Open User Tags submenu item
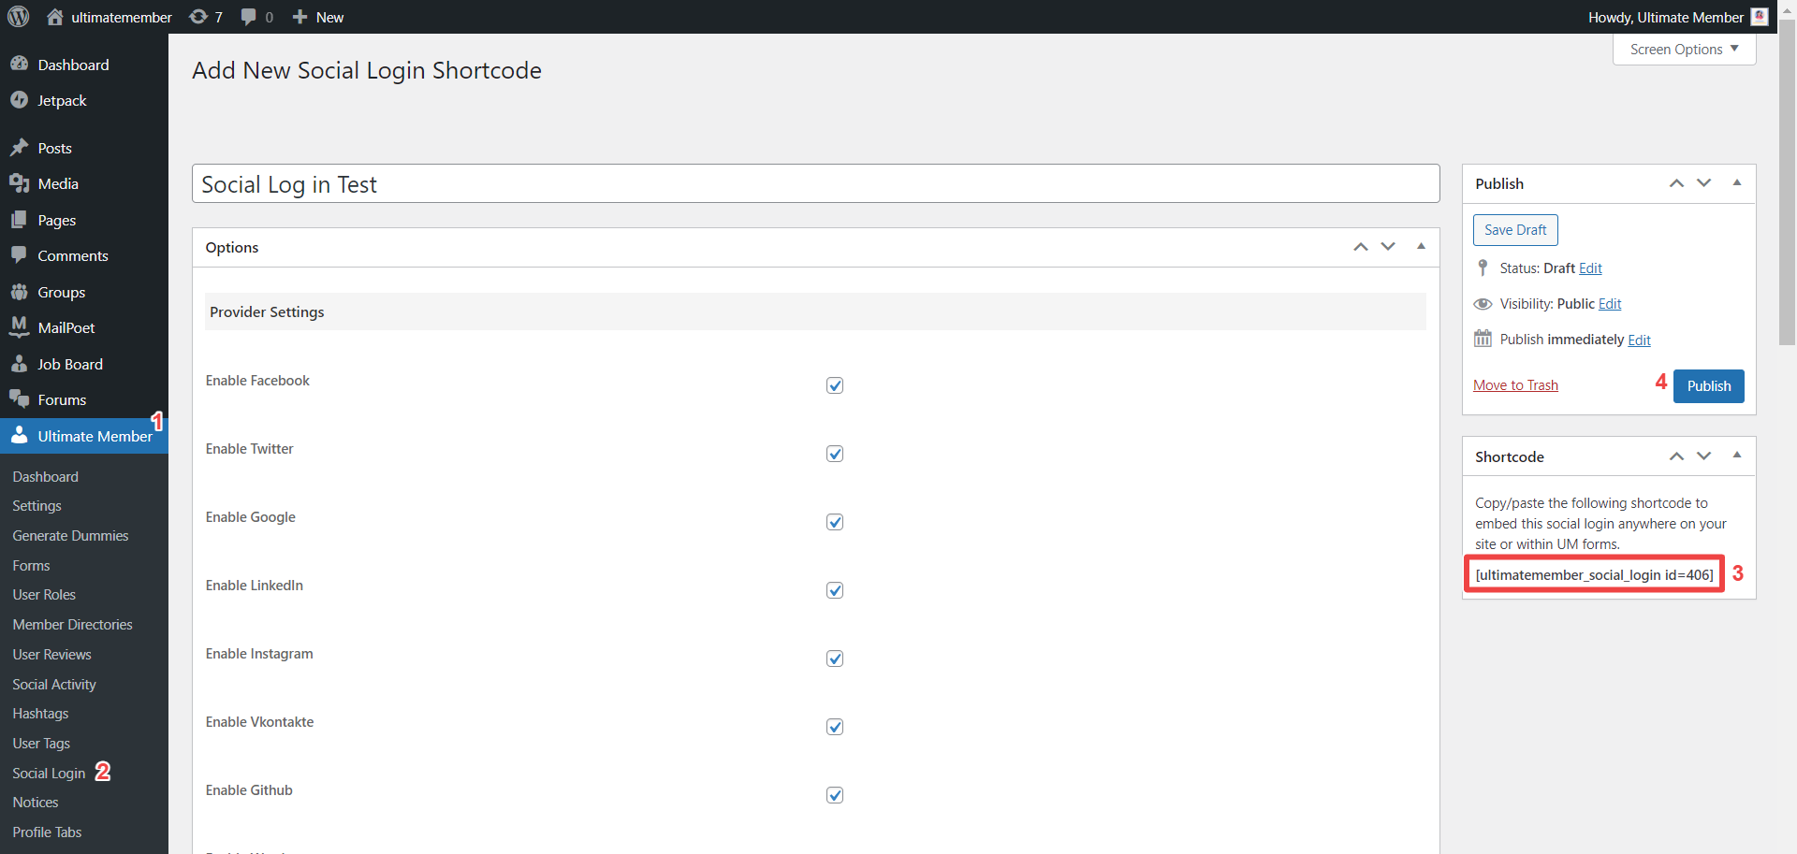 (41, 744)
